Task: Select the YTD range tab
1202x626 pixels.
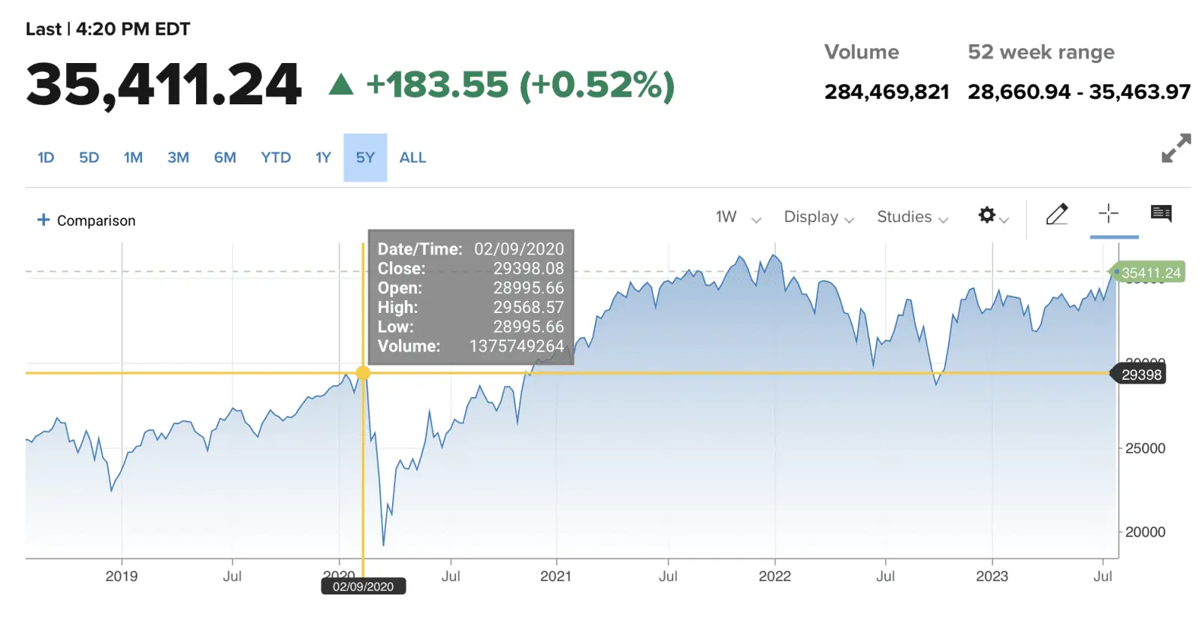Action: tap(276, 158)
